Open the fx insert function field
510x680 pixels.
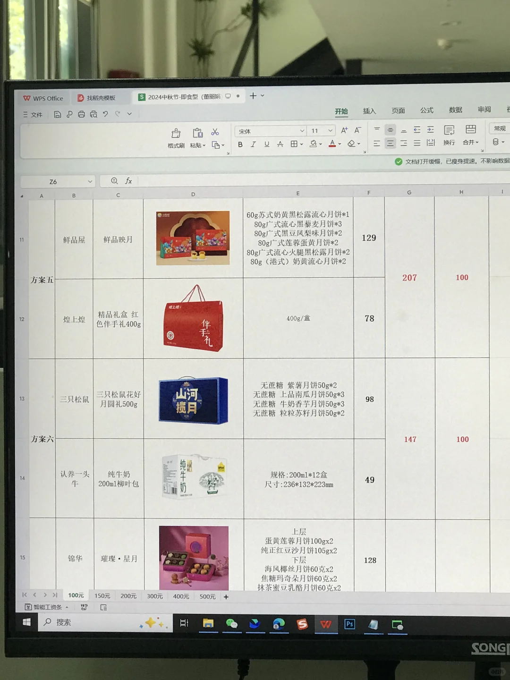coord(129,181)
